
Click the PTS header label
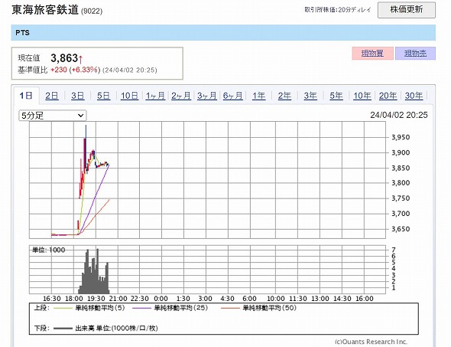pos(22,33)
